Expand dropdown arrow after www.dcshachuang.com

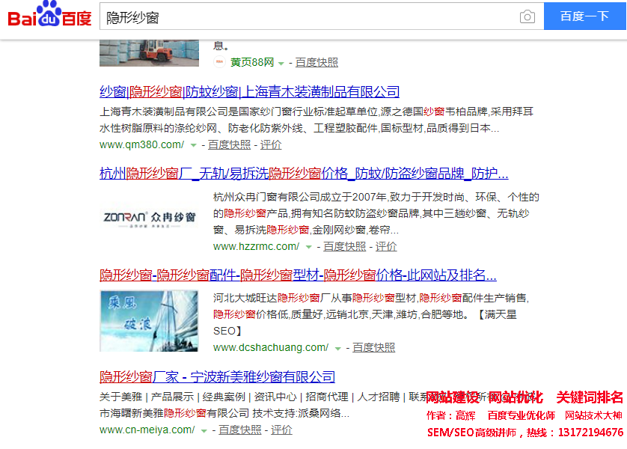337,348
